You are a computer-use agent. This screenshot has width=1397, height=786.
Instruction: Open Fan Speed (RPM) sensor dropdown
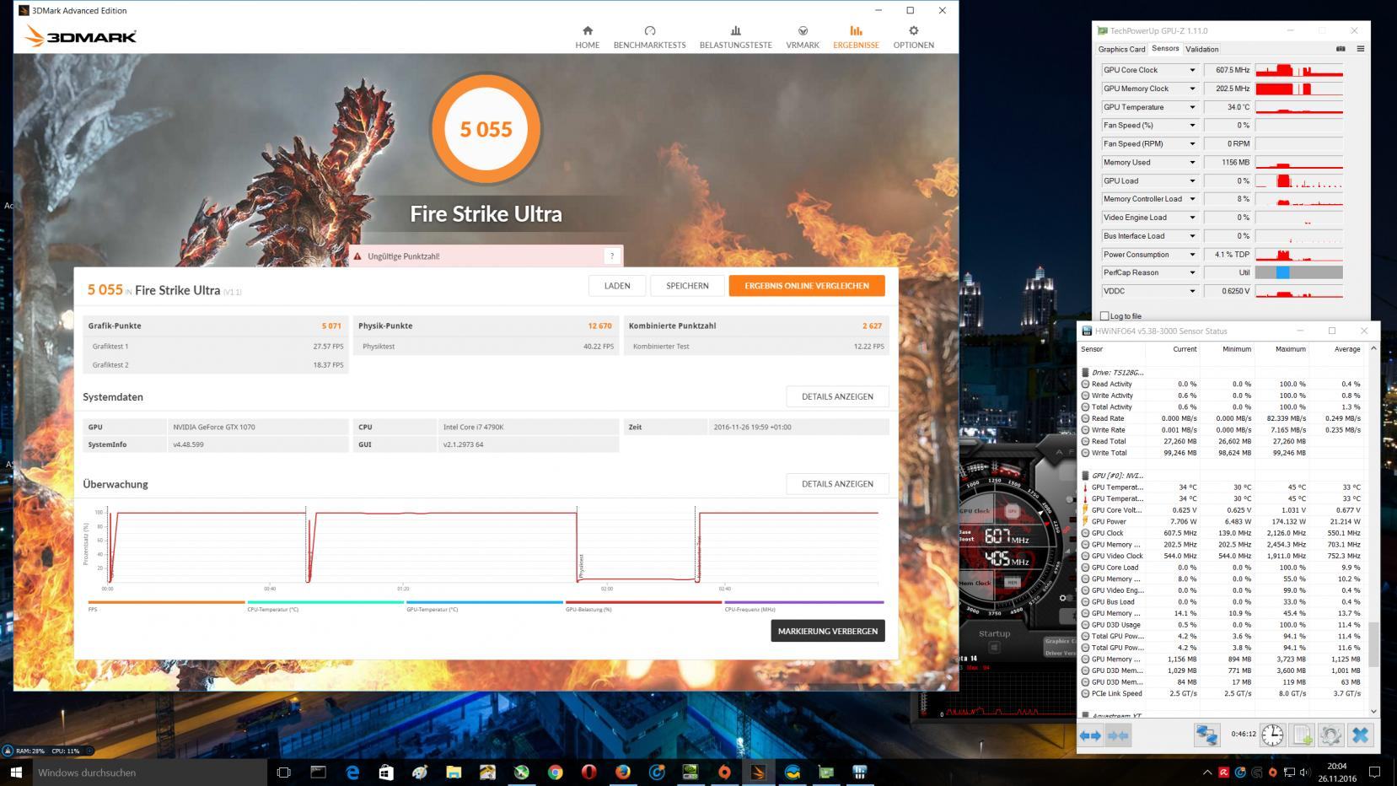tap(1192, 144)
